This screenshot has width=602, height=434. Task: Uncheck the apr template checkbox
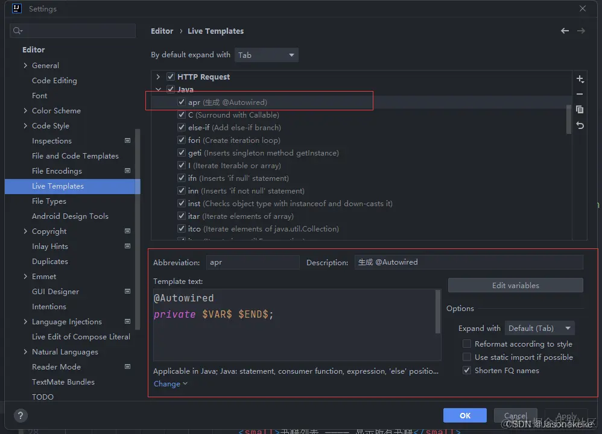181,102
